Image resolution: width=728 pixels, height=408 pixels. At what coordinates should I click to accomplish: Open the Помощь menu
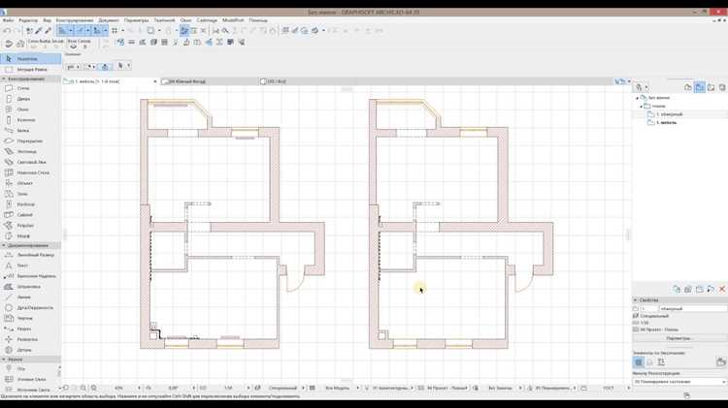[258, 20]
